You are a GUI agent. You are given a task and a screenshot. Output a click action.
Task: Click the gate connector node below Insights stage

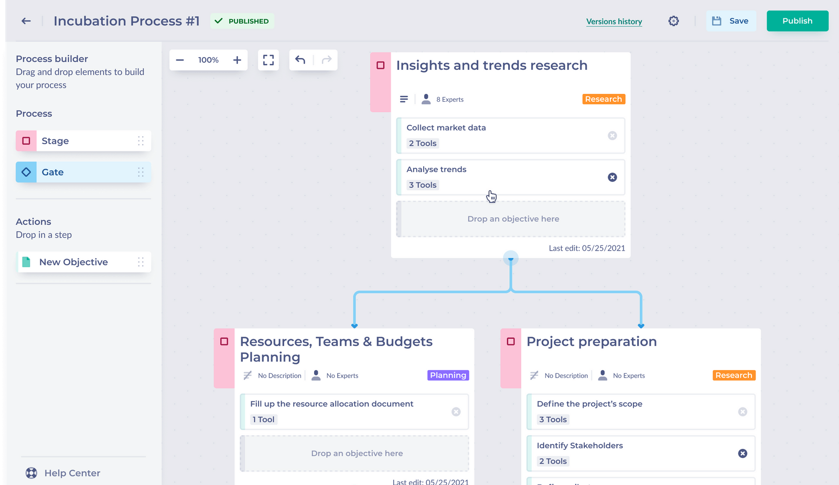pyautogui.click(x=510, y=258)
